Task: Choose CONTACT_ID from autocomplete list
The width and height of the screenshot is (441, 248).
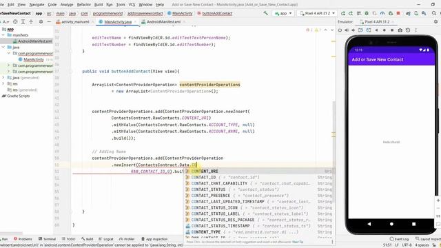Action: pyautogui.click(x=258, y=178)
